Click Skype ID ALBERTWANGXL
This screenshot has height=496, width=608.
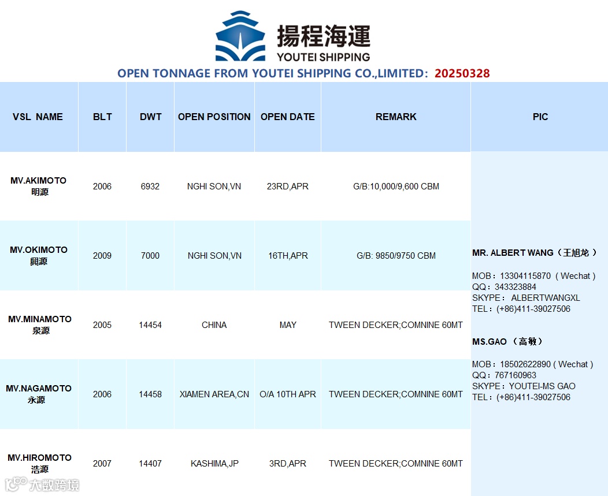(x=546, y=298)
